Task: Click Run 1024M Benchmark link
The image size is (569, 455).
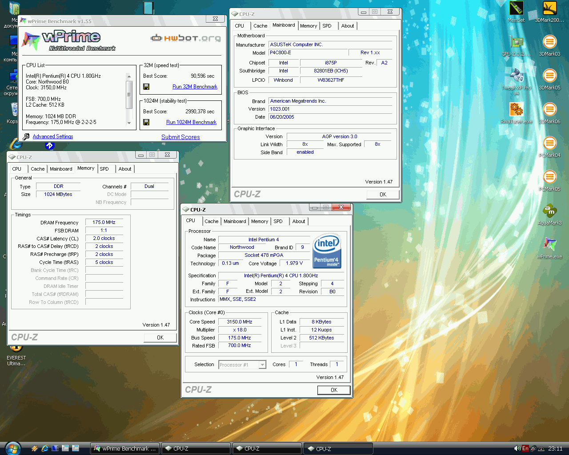Action: pyautogui.click(x=191, y=122)
